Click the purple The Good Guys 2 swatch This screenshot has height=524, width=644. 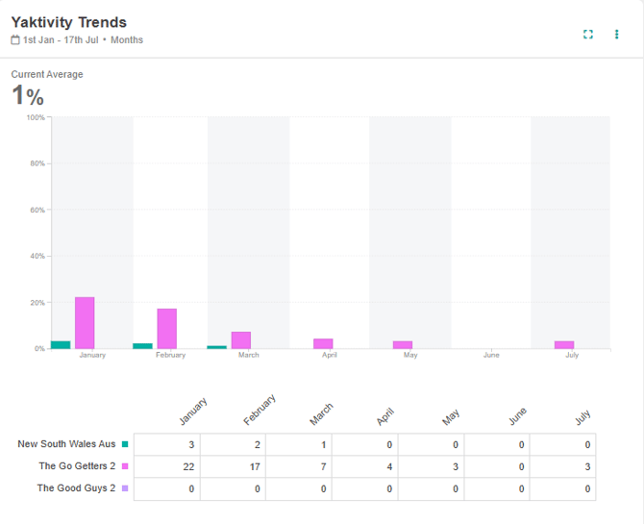pos(125,488)
